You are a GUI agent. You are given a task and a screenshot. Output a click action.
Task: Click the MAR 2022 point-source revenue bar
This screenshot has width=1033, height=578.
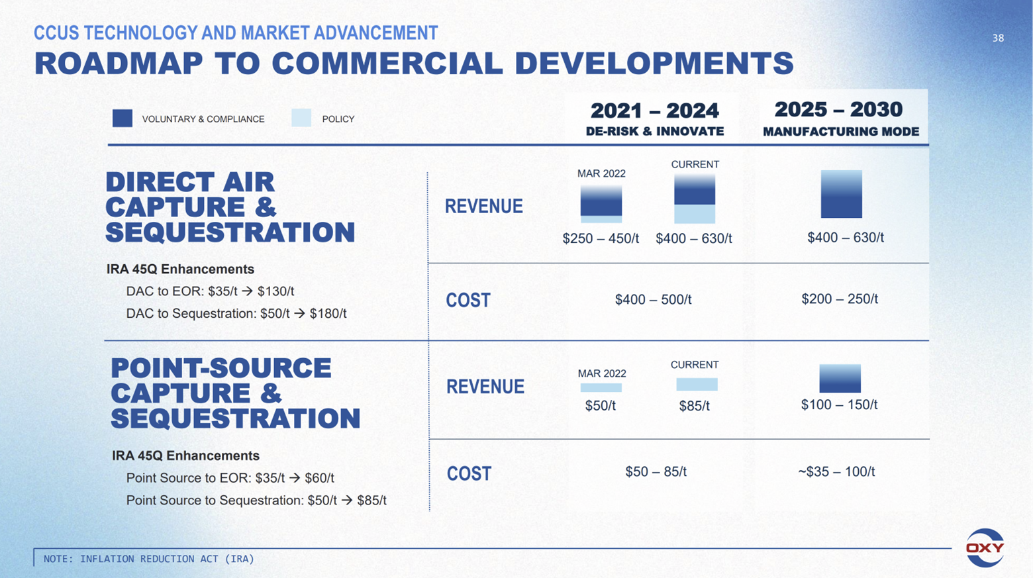[x=601, y=387]
